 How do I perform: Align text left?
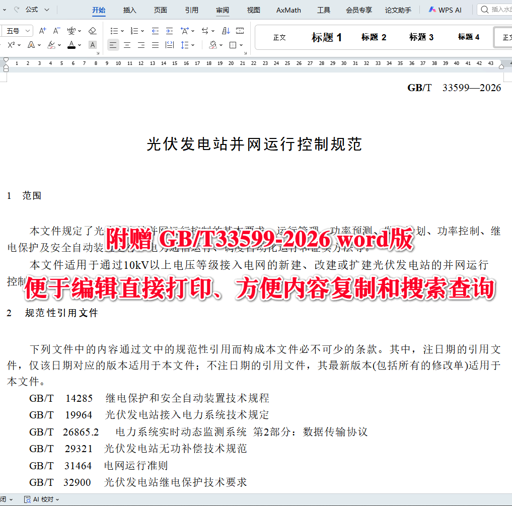(113, 45)
